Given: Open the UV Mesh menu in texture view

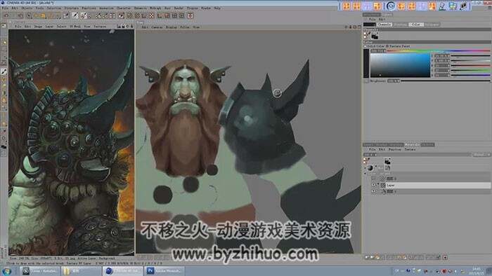Looking at the screenshot, I should [75, 27].
